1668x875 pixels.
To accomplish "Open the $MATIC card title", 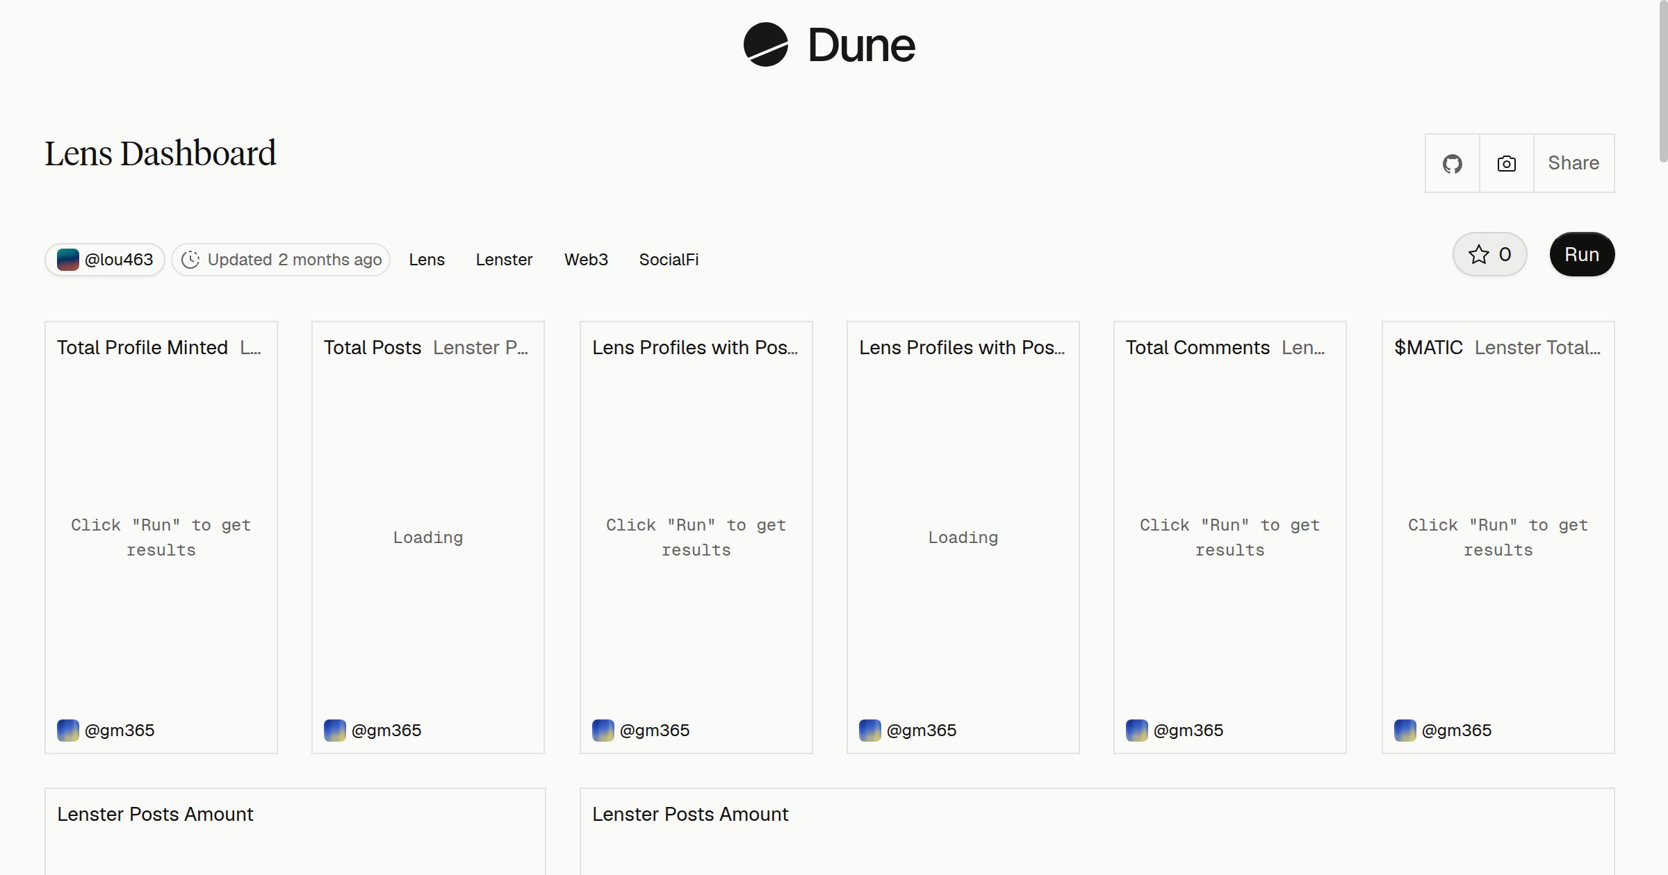I will [1428, 347].
